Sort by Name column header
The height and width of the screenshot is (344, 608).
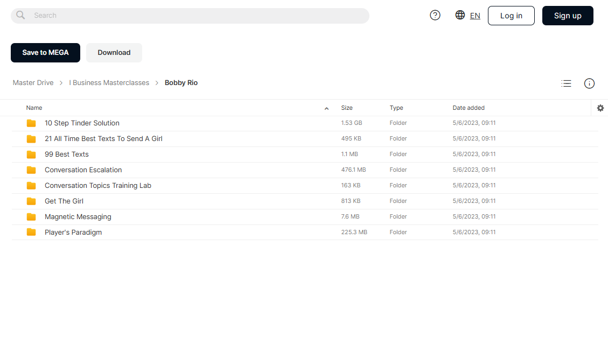pos(34,108)
